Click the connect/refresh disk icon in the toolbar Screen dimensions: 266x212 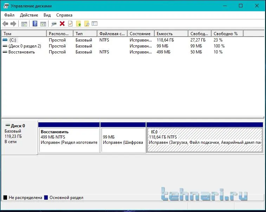click(54, 24)
